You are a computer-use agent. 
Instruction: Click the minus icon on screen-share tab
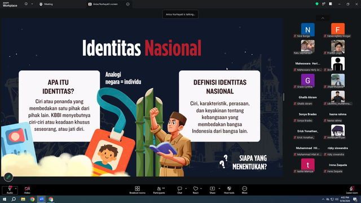pyautogui.click(x=128, y=4)
